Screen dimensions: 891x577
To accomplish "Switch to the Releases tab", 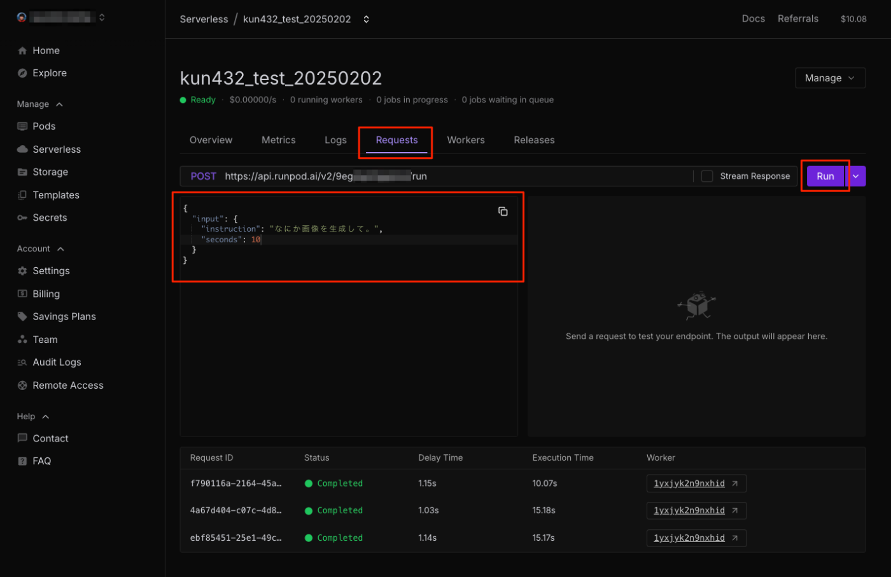I will 534,140.
